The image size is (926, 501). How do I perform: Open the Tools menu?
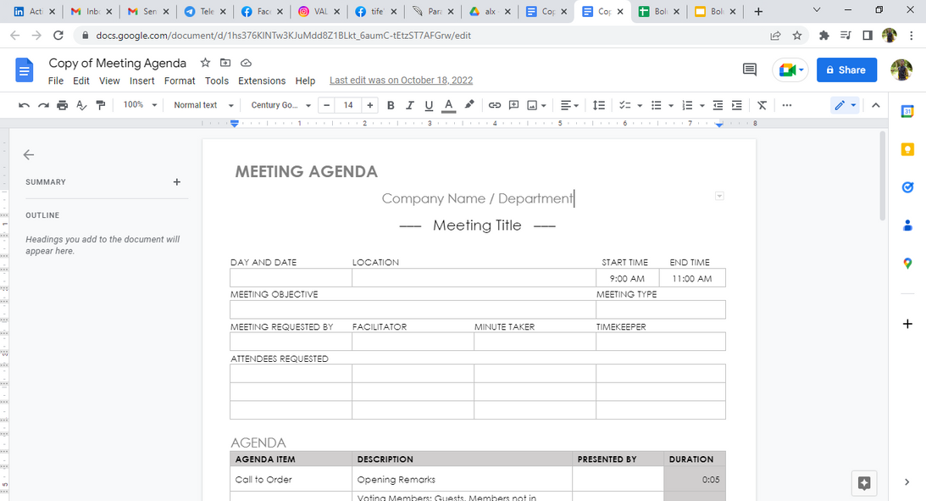pyautogui.click(x=217, y=81)
